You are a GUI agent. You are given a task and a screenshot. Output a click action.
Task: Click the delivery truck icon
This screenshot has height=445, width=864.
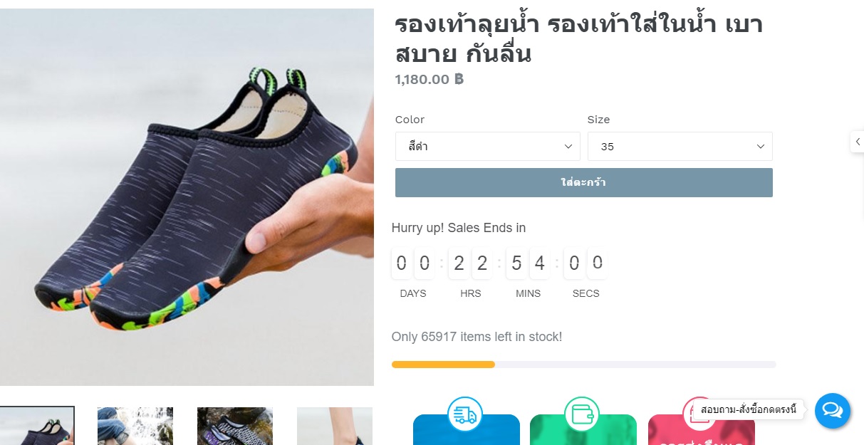[465, 414]
